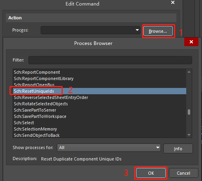Open the Process dropdown arrow
Image resolution: width=202 pixels, height=181 pixels.
pos(137,30)
